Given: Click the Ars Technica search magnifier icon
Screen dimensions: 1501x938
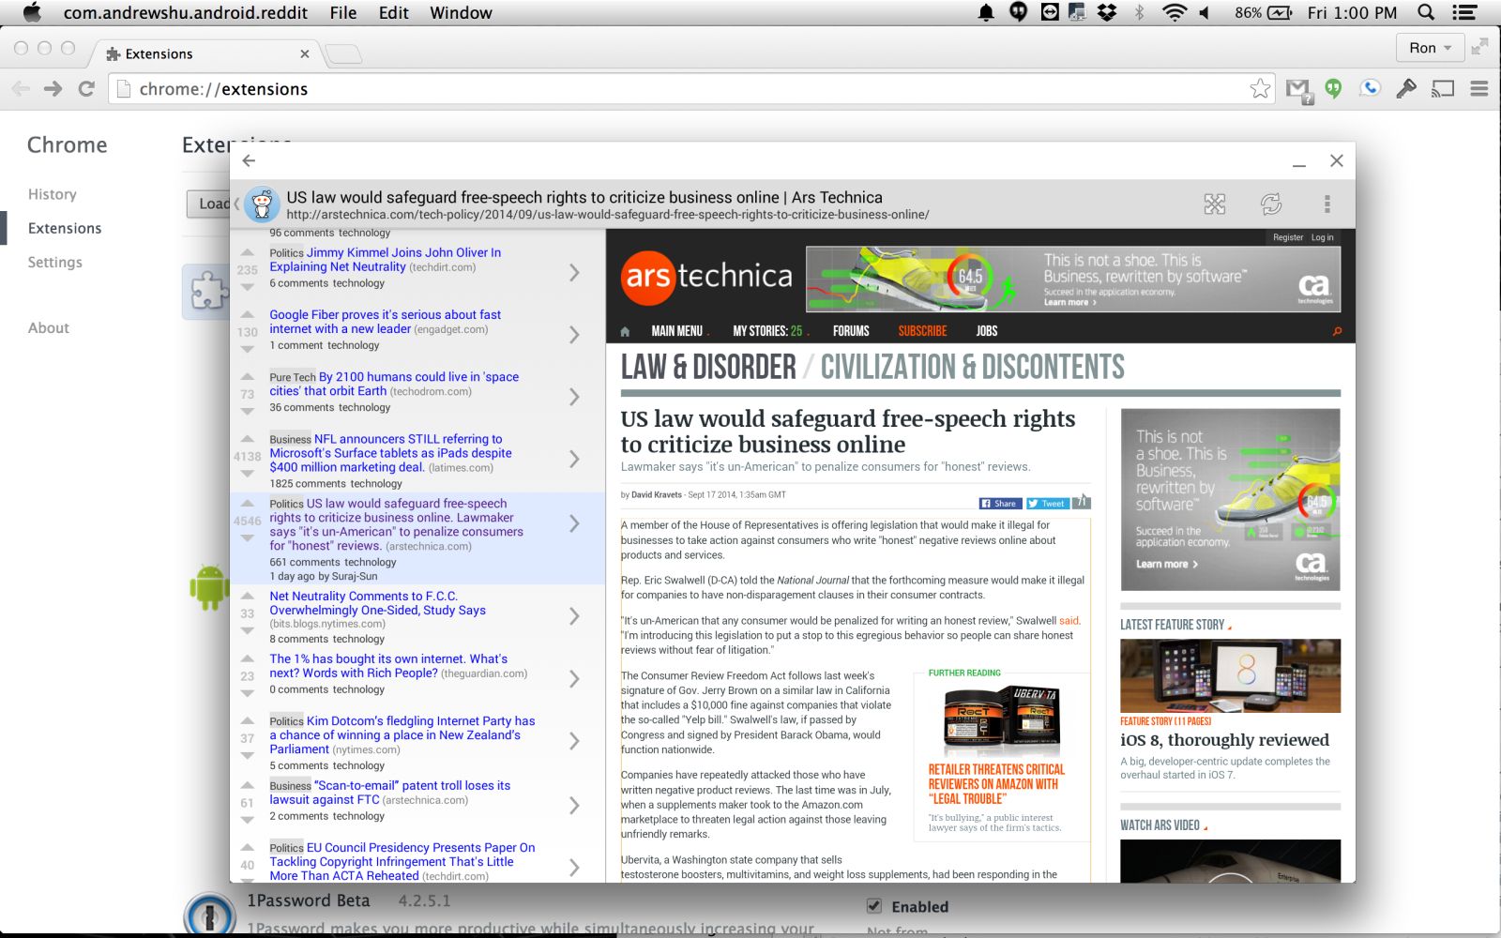Looking at the screenshot, I should [1337, 331].
